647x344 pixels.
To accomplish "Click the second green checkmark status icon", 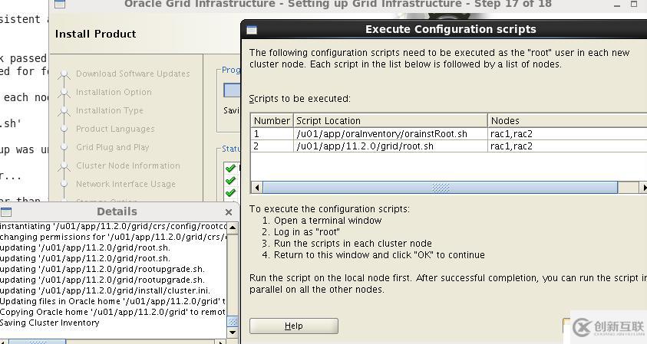I will [231, 181].
